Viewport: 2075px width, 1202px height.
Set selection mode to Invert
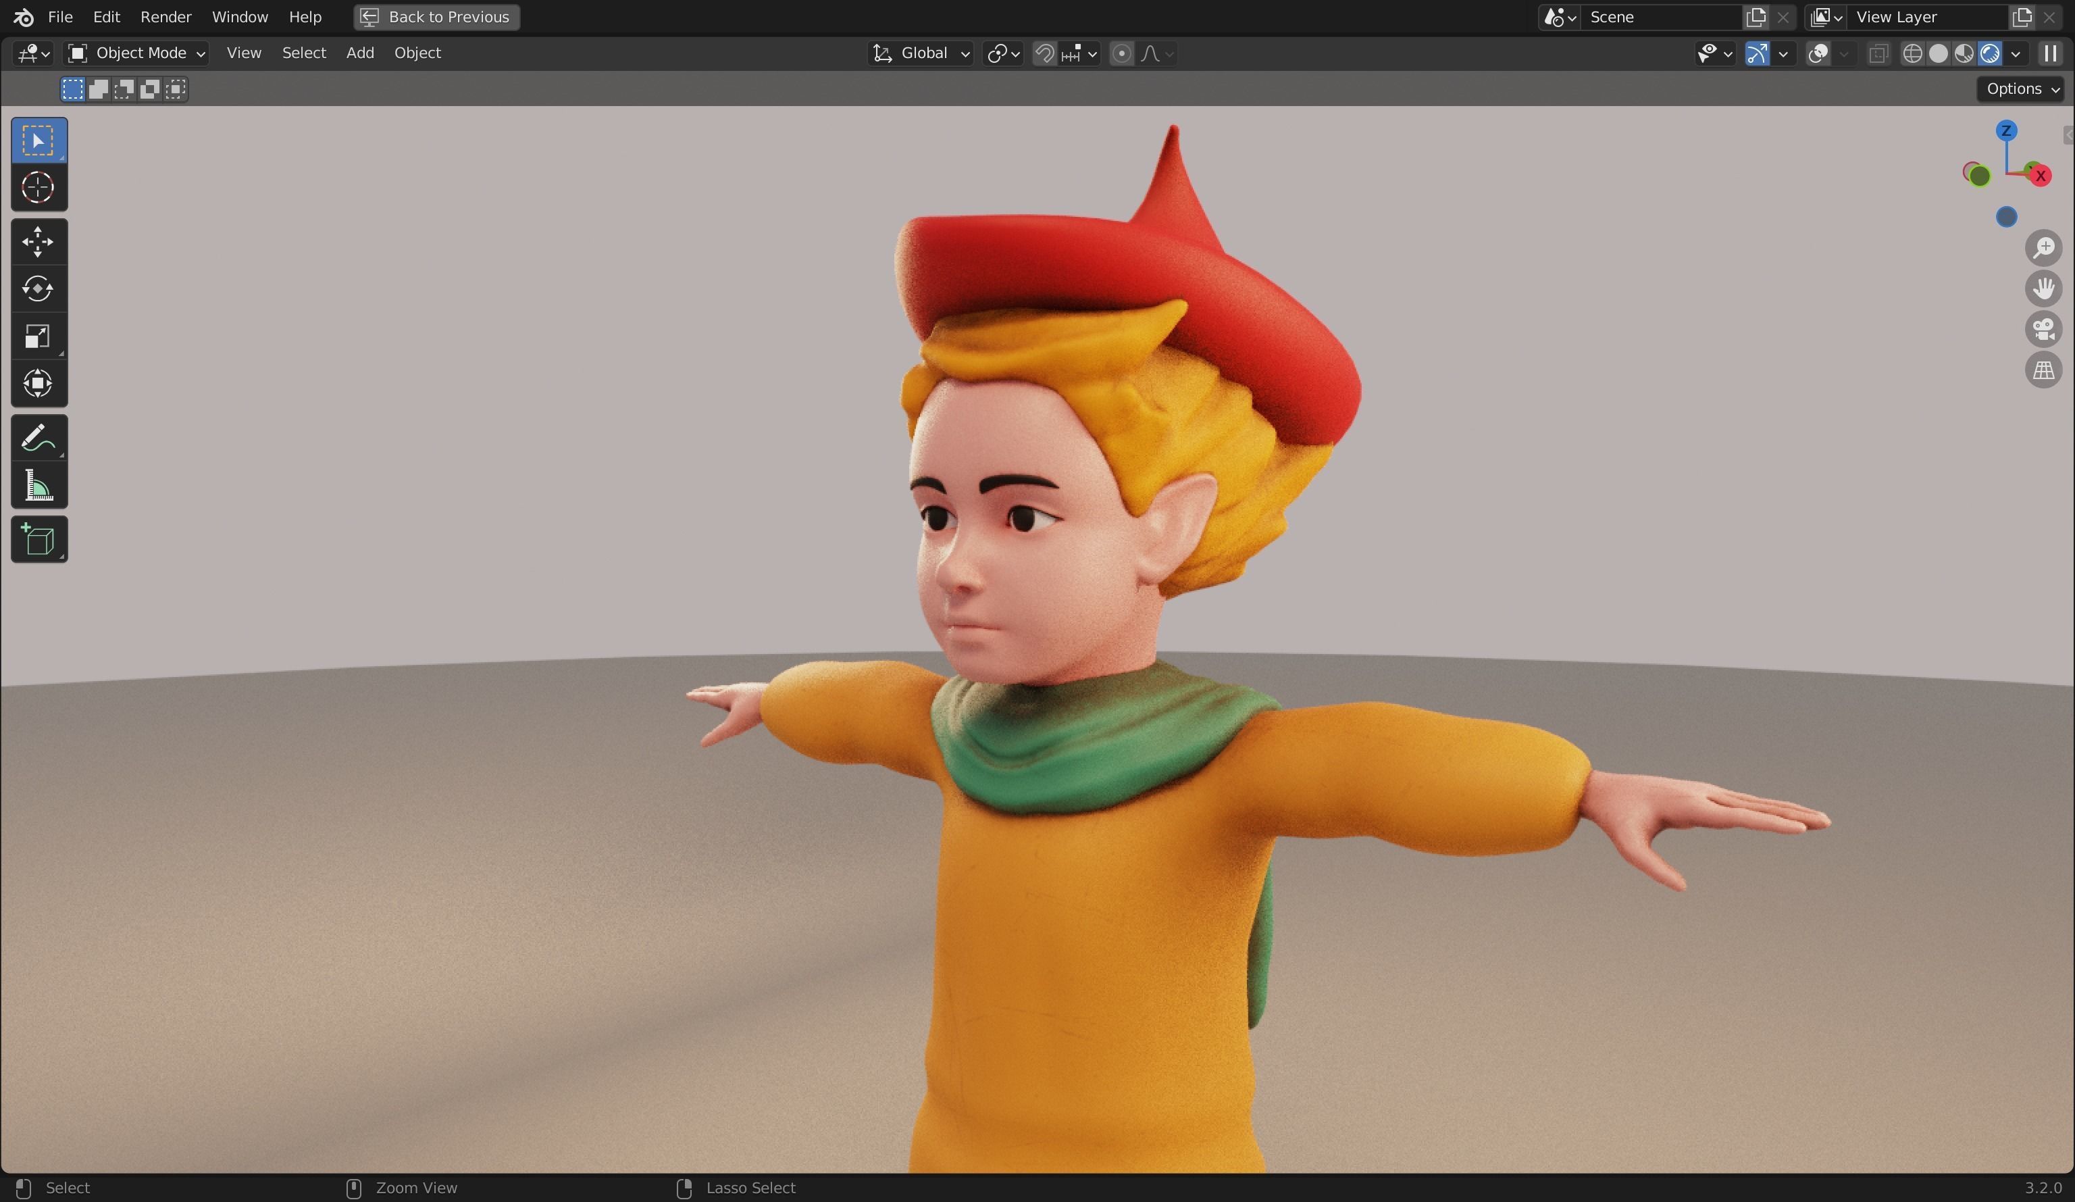(149, 89)
